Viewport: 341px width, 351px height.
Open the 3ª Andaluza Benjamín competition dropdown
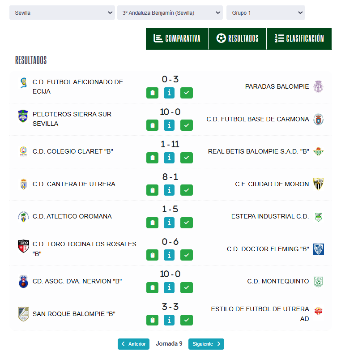(170, 13)
